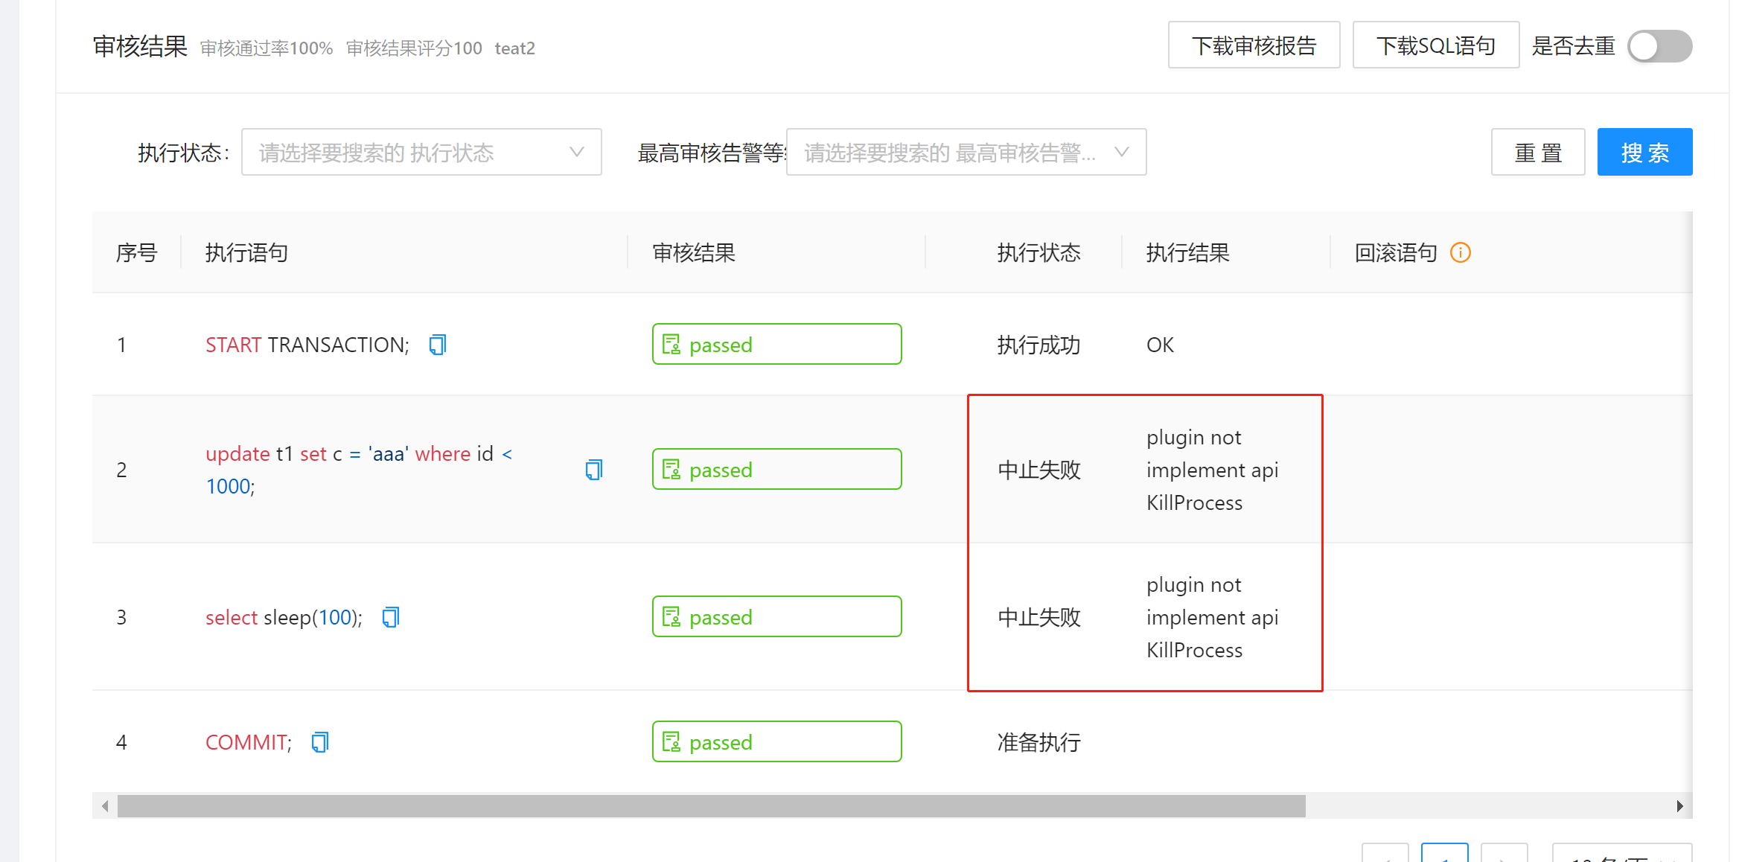The width and height of the screenshot is (1739, 862).
Task: Click the audit icon in row 2 passed badge
Action: (x=671, y=469)
